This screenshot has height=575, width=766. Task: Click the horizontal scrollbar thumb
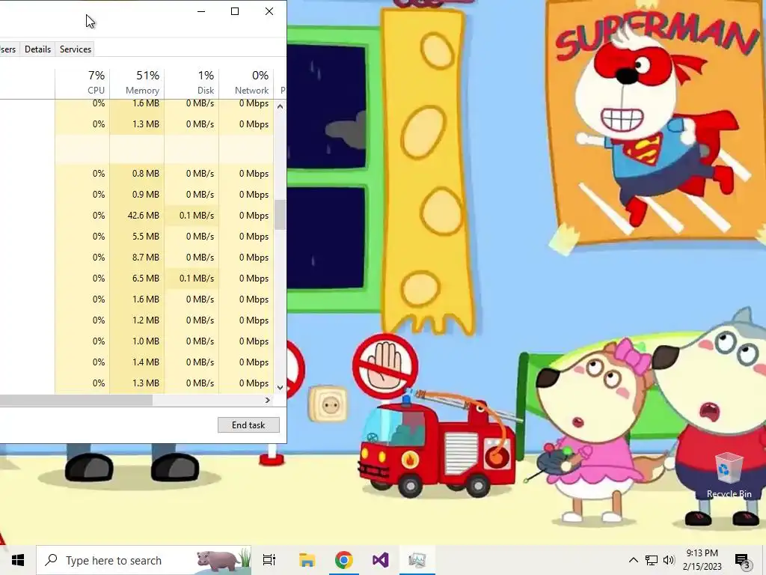76,400
